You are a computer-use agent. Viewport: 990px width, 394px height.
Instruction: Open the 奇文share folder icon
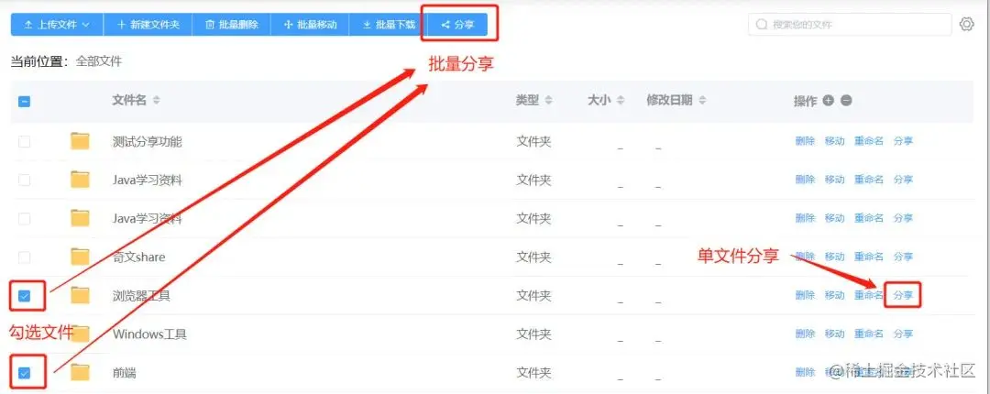click(80, 257)
